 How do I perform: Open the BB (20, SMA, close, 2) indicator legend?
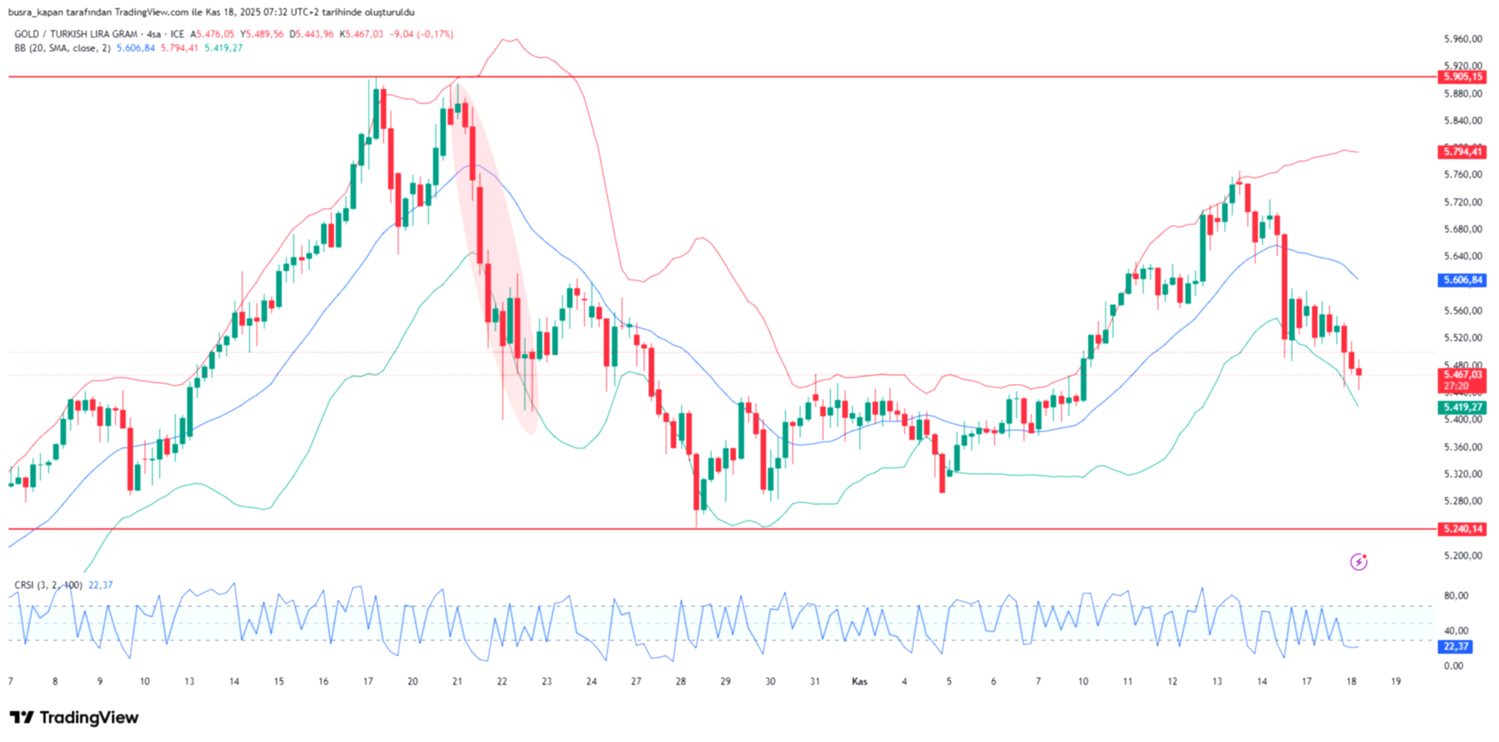[x=62, y=48]
